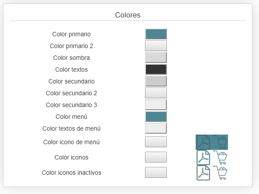The image size is (259, 194).
Task: Open the Color icono de menú swatch
Action: [x=156, y=142]
